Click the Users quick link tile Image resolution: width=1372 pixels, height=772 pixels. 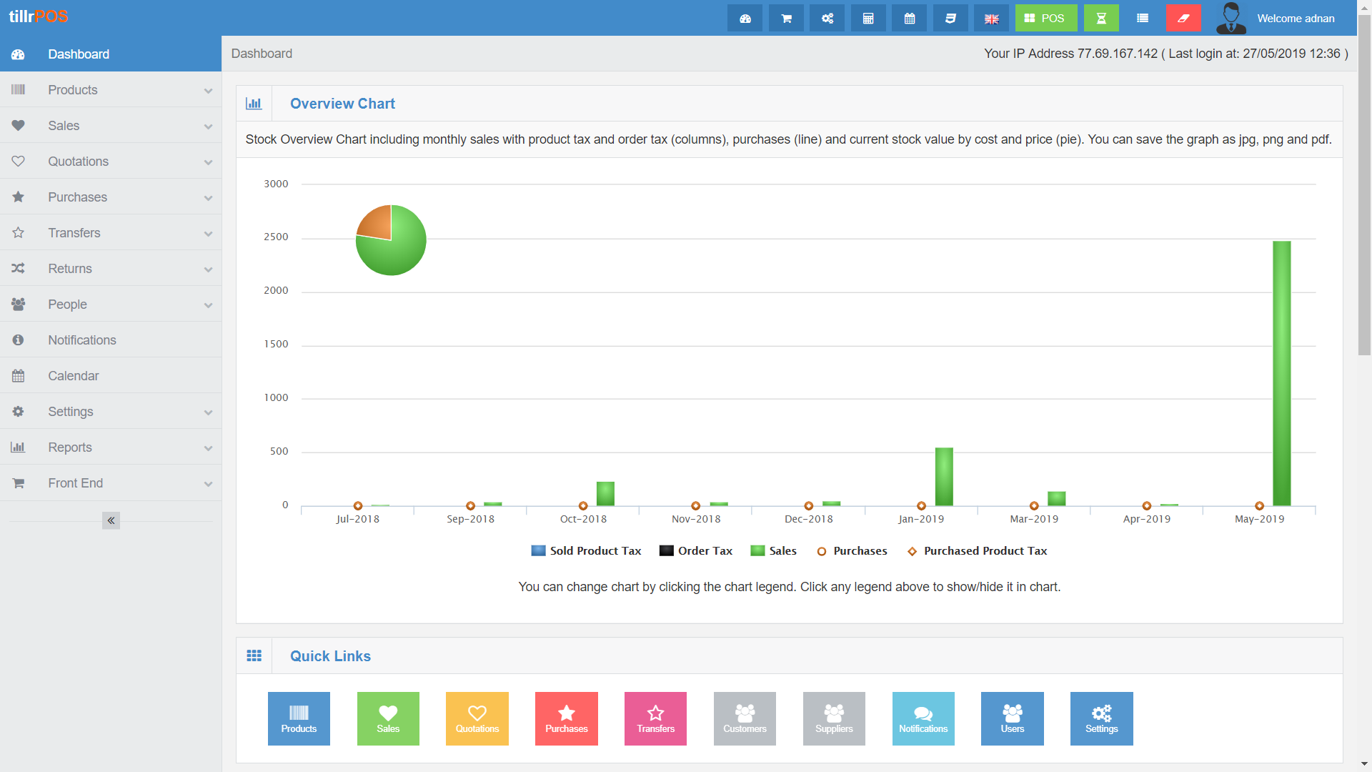pyautogui.click(x=1012, y=718)
